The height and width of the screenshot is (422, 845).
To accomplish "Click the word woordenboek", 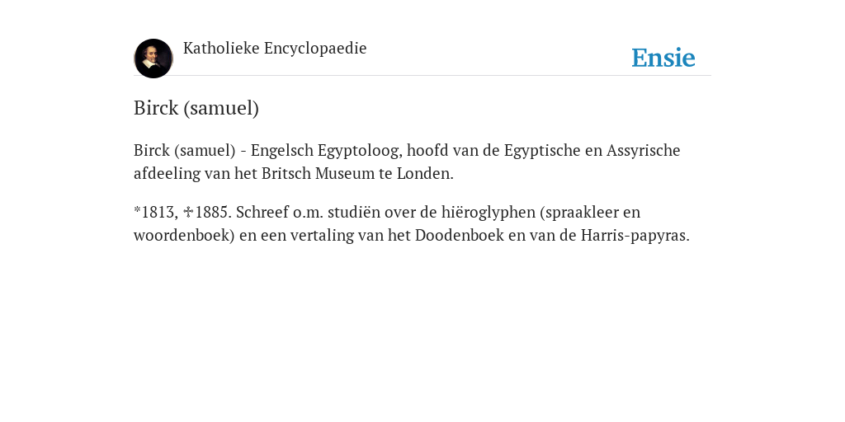I will tap(184, 235).
